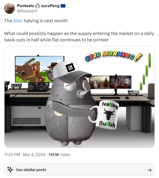
Task: Open the robot GM meme image
Action: [x=79, y=97]
